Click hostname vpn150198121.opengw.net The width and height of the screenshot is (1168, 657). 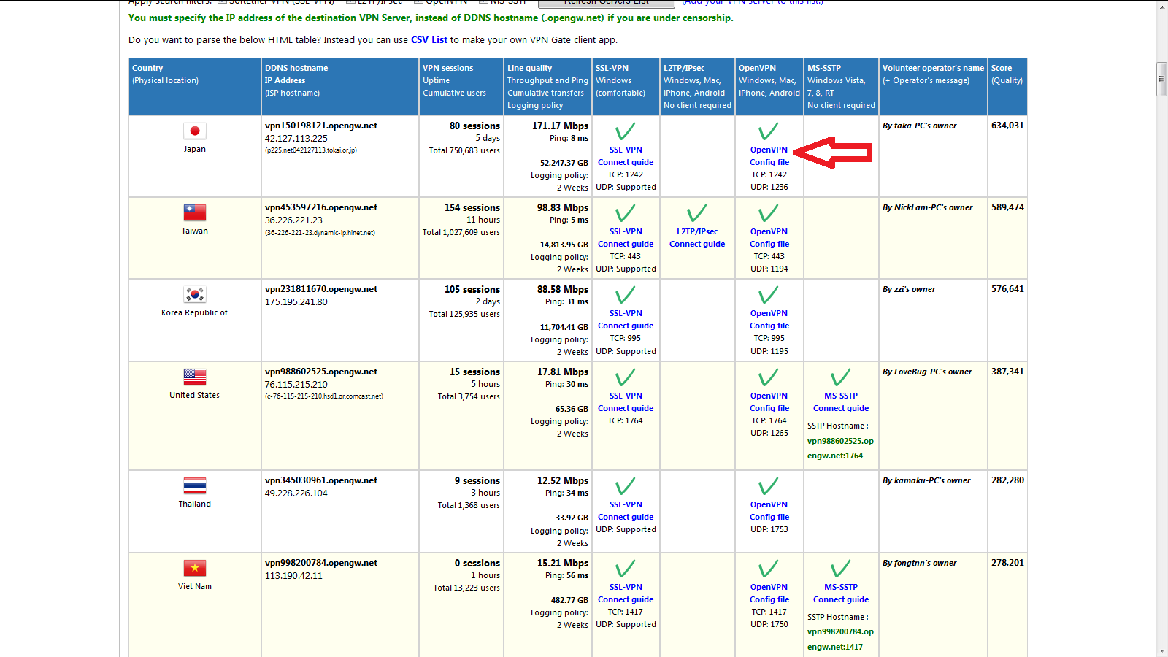(x=321, y=126)
